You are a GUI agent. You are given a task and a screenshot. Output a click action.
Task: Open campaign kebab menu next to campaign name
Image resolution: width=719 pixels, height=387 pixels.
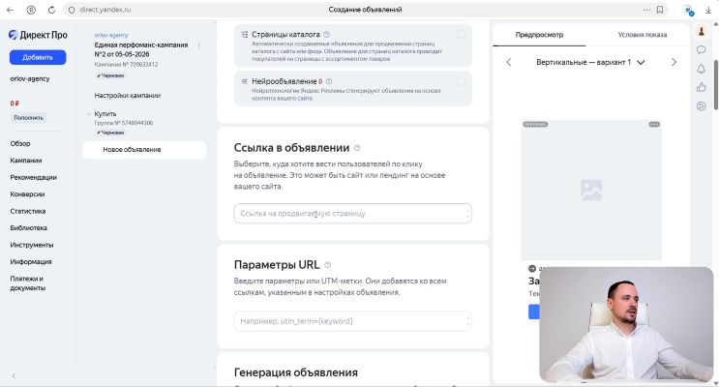[x=199, y=45]
